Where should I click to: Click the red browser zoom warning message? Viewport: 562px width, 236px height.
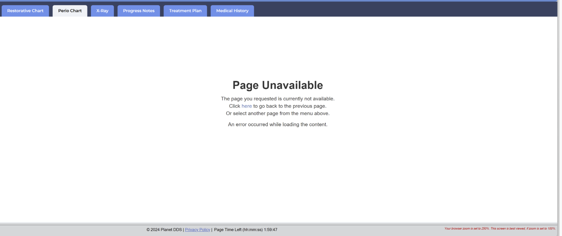coord(500,229)
